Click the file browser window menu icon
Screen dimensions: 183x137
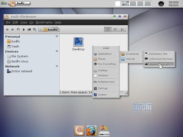pos(6,17)
